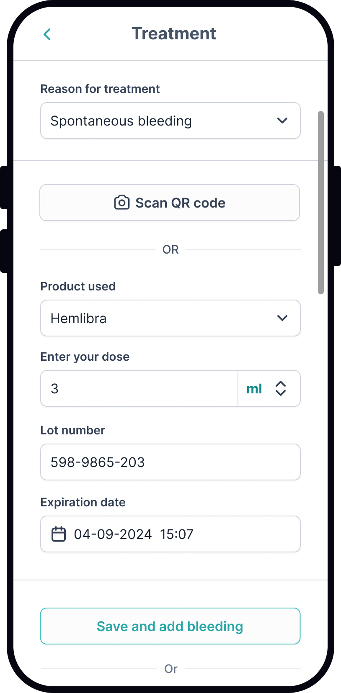Click the chevron arrow beside Hemlibra
This screenshot has width=341, height=693.
282,318
